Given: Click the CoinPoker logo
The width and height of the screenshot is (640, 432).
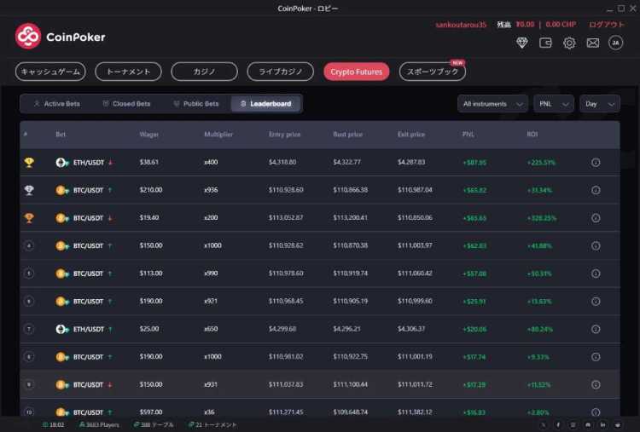Looking at the screenshot, I should pyautogui.click(x=60, y=36).
